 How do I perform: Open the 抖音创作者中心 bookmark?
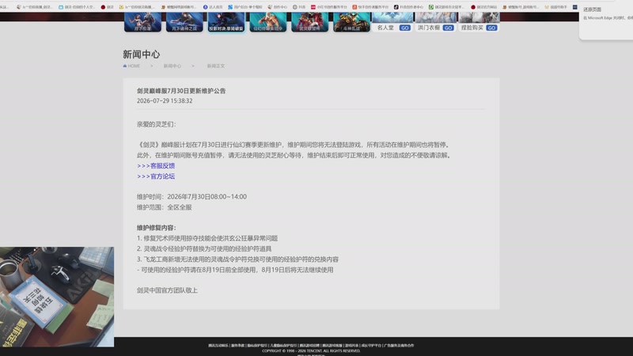pyautogui.click(x=408, y=7)
